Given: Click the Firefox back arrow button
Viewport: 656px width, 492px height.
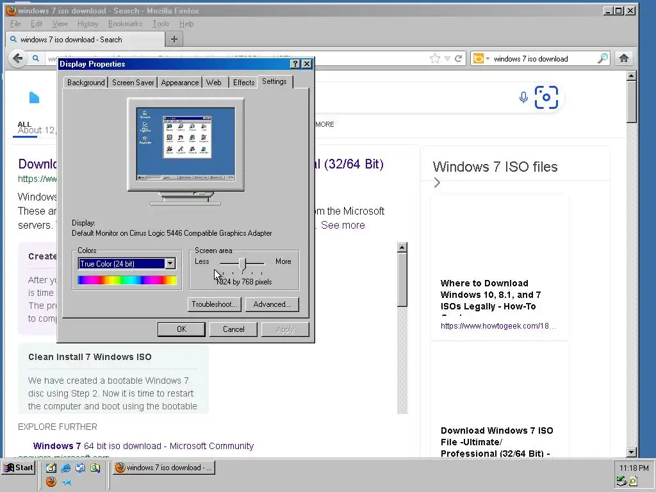Looking at the screenshot, I should click(17, 58).
